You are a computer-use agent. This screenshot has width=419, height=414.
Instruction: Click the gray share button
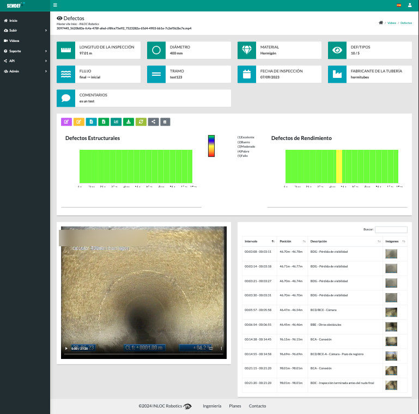[154, 122]
